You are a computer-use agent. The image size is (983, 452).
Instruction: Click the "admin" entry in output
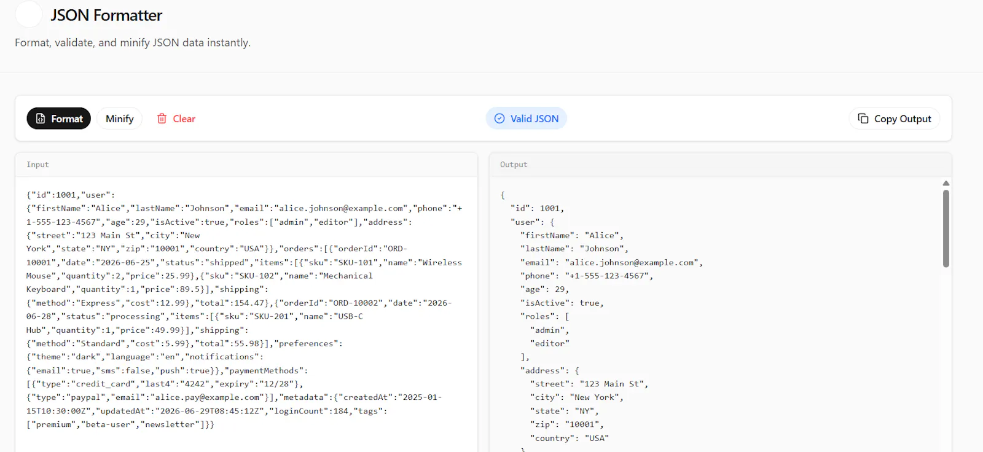pyautogui.click(x=550, y=330)
